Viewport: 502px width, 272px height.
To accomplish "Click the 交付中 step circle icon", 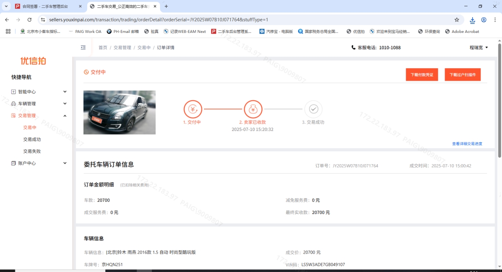I will coord(193,109).
